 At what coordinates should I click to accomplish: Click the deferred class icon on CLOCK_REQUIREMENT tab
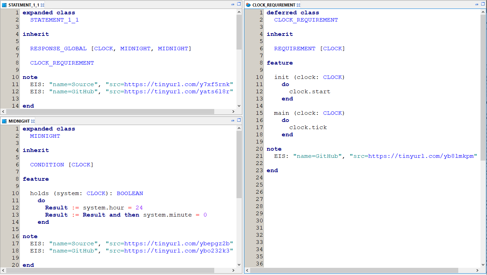coord(248,5)
